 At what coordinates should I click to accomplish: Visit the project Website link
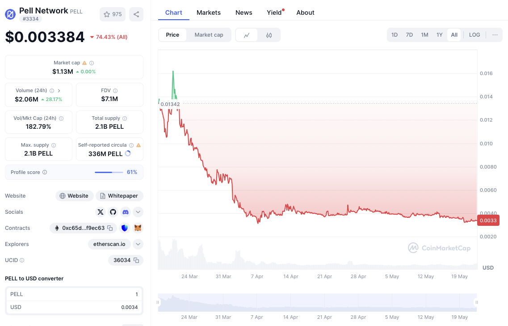pyautogui.click(x=74, y=196)
